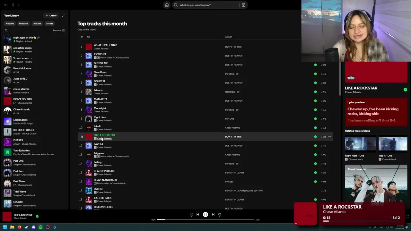Select the ESCORT track title in tracklist

click(99, 189)
